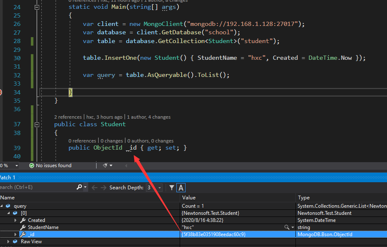The height and width of the screenshot is (247, 387).
Task: Click the breakpoint marker on line 34
Action: [x=1, y=92]
